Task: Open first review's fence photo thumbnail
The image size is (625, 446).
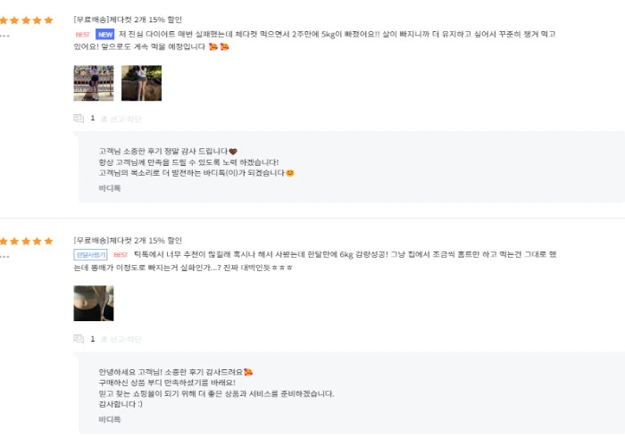Action: pos(94,83)
